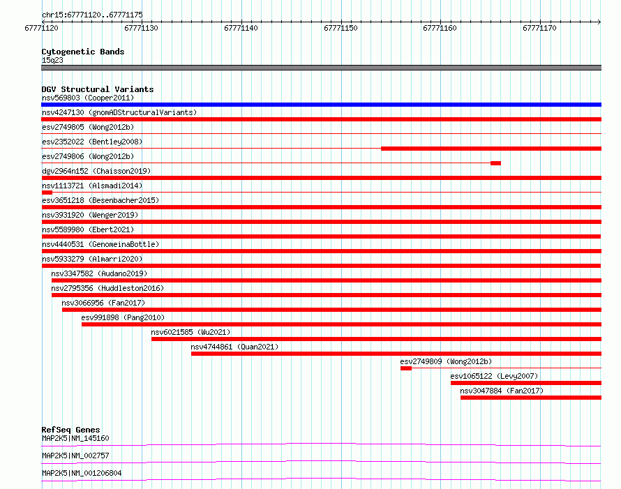Open esv1065122 (Levy2007) variant label
621x489 pixels.
(x=494, y=376)
